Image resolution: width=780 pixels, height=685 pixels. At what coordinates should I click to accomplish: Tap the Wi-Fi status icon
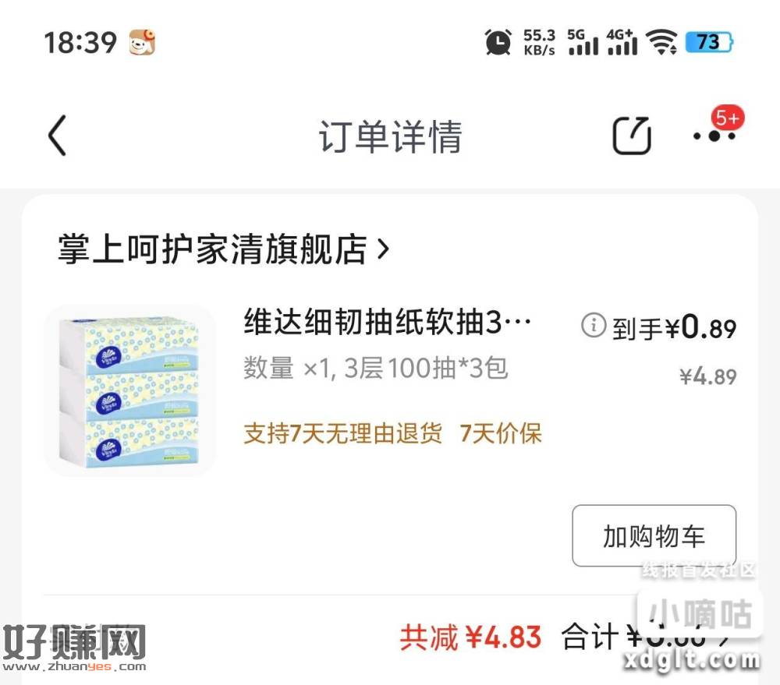(661, 42)
